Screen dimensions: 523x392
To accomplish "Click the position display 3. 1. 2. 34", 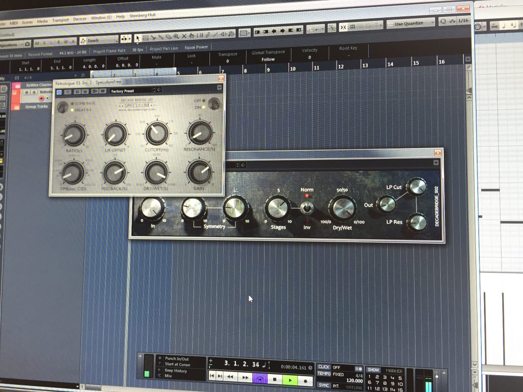I will (242, 363).
